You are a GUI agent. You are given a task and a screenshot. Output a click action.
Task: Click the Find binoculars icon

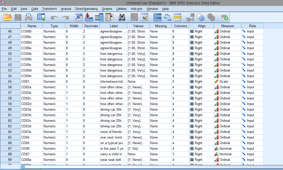pos(122,17)
